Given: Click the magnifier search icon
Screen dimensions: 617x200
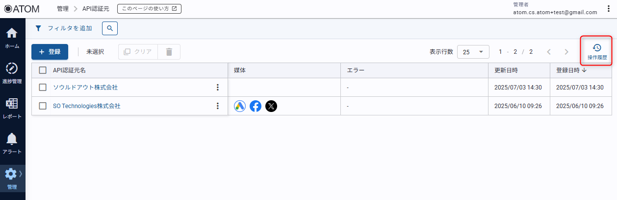Looking at the screenshot, I should click(x=110, y=28).
